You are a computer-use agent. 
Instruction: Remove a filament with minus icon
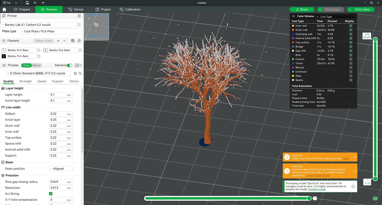(64, 41)
